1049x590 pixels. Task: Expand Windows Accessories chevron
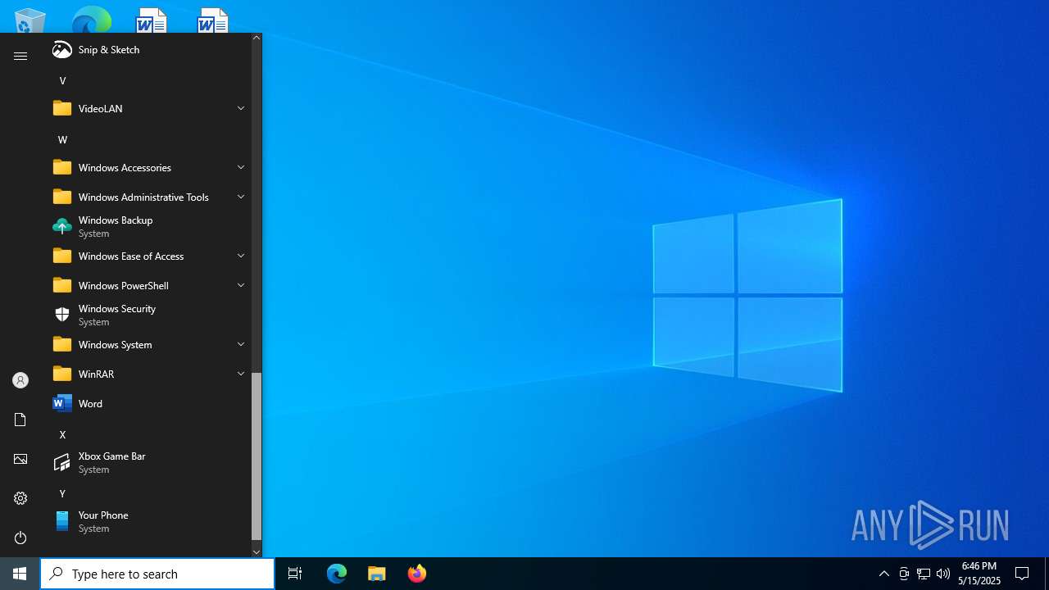click(x=241, y=167)
